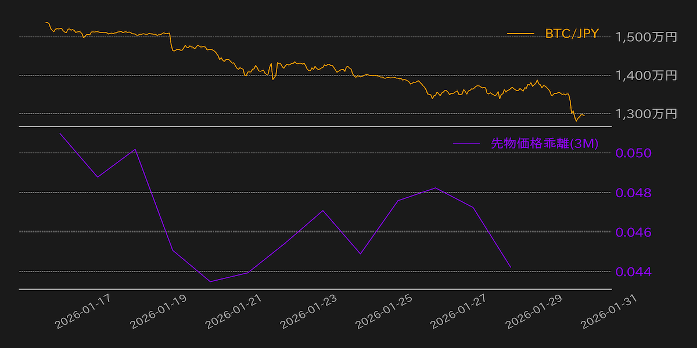Select the purple 先物価格乖離 legend line swatch

[466, 143]
